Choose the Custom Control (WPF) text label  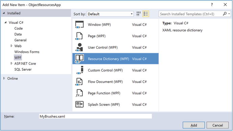point(105,70)
